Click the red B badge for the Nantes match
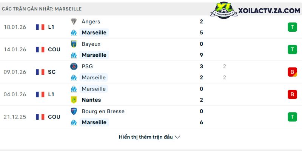Screen dimensions: 302x151 tap(292, 94)
